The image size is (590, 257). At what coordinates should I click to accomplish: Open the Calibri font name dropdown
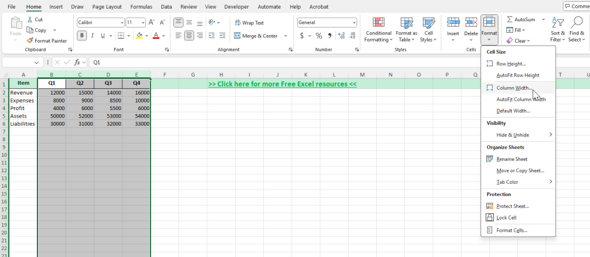[122, 22]
